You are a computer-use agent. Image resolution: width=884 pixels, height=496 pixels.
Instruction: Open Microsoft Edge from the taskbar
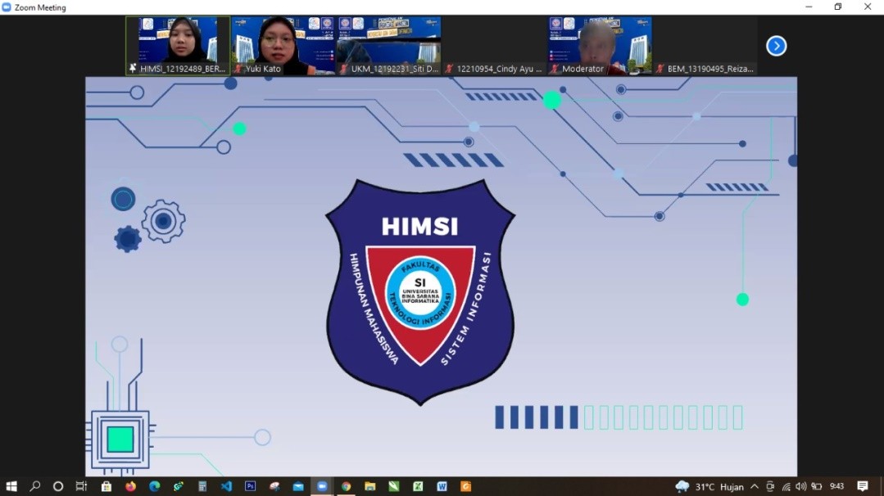pyautogui.click(x=155, y=486)
